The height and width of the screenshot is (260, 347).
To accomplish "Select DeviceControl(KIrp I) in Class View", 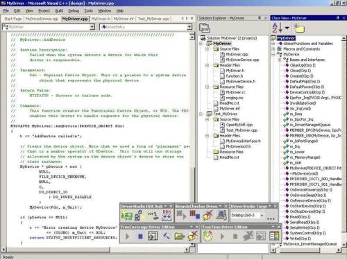I will coord(307,92).
